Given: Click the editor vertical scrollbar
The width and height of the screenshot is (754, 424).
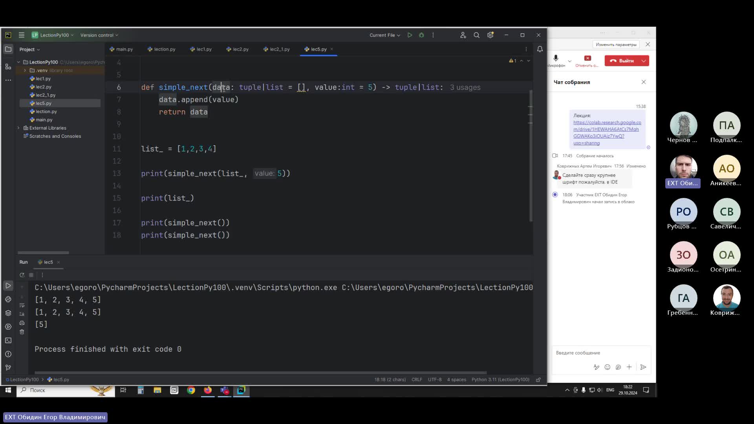Looking at the screenshot, I should point(531,155).
